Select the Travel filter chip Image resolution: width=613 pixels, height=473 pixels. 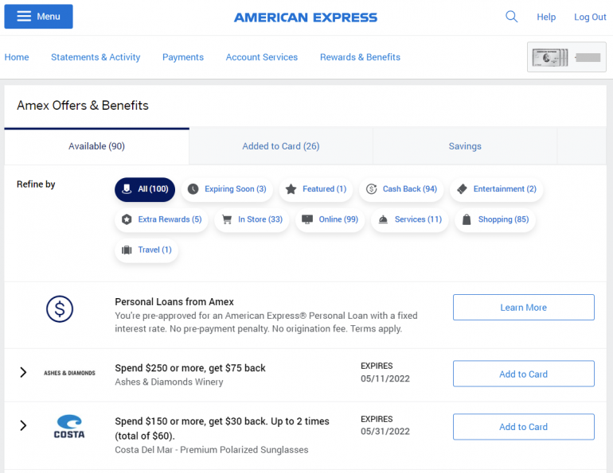(146, 250)
